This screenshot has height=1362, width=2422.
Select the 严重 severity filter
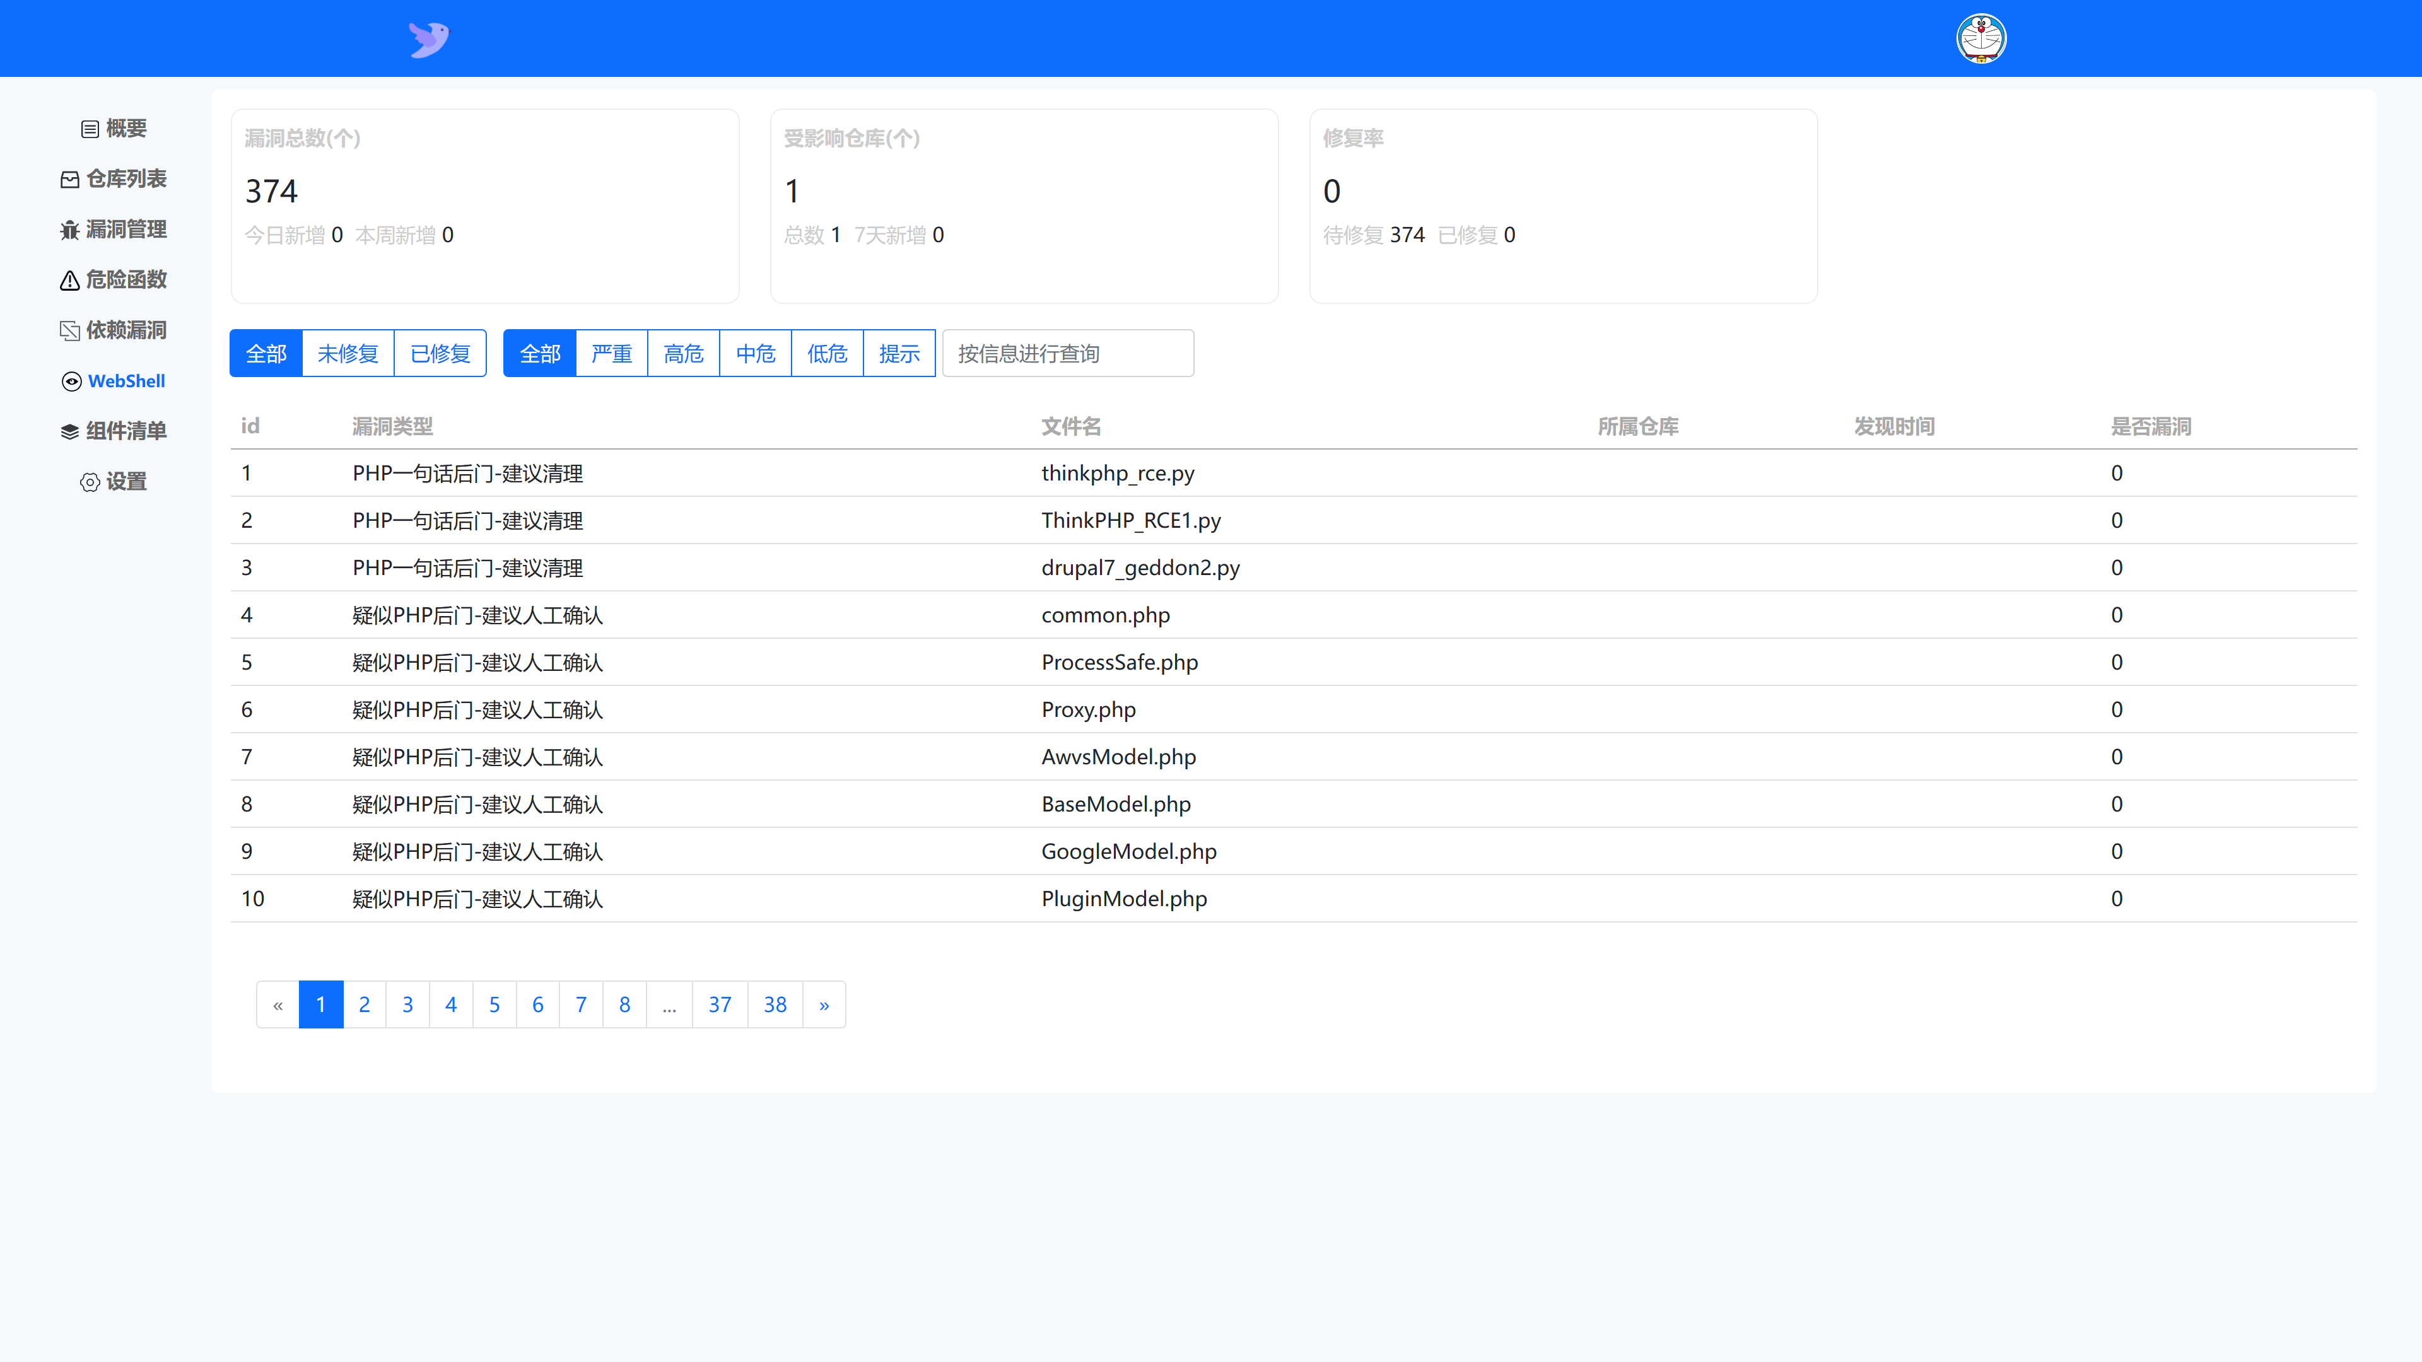(611, 353)
